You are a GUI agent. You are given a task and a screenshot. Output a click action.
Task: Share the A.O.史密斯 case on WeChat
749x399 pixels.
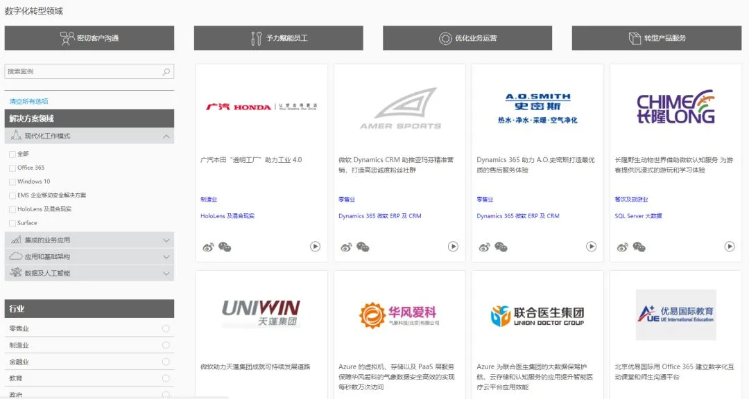[501, 247]
